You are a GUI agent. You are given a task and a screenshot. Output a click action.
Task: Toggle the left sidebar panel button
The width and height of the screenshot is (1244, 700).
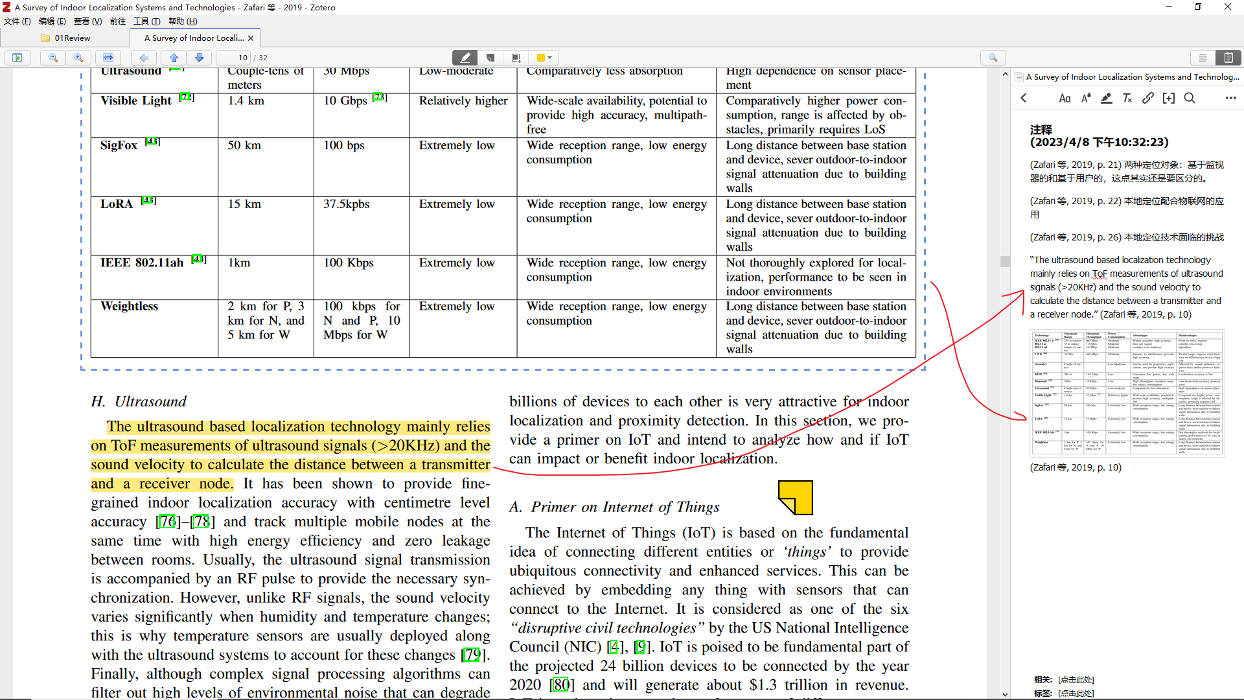point(17,58)
